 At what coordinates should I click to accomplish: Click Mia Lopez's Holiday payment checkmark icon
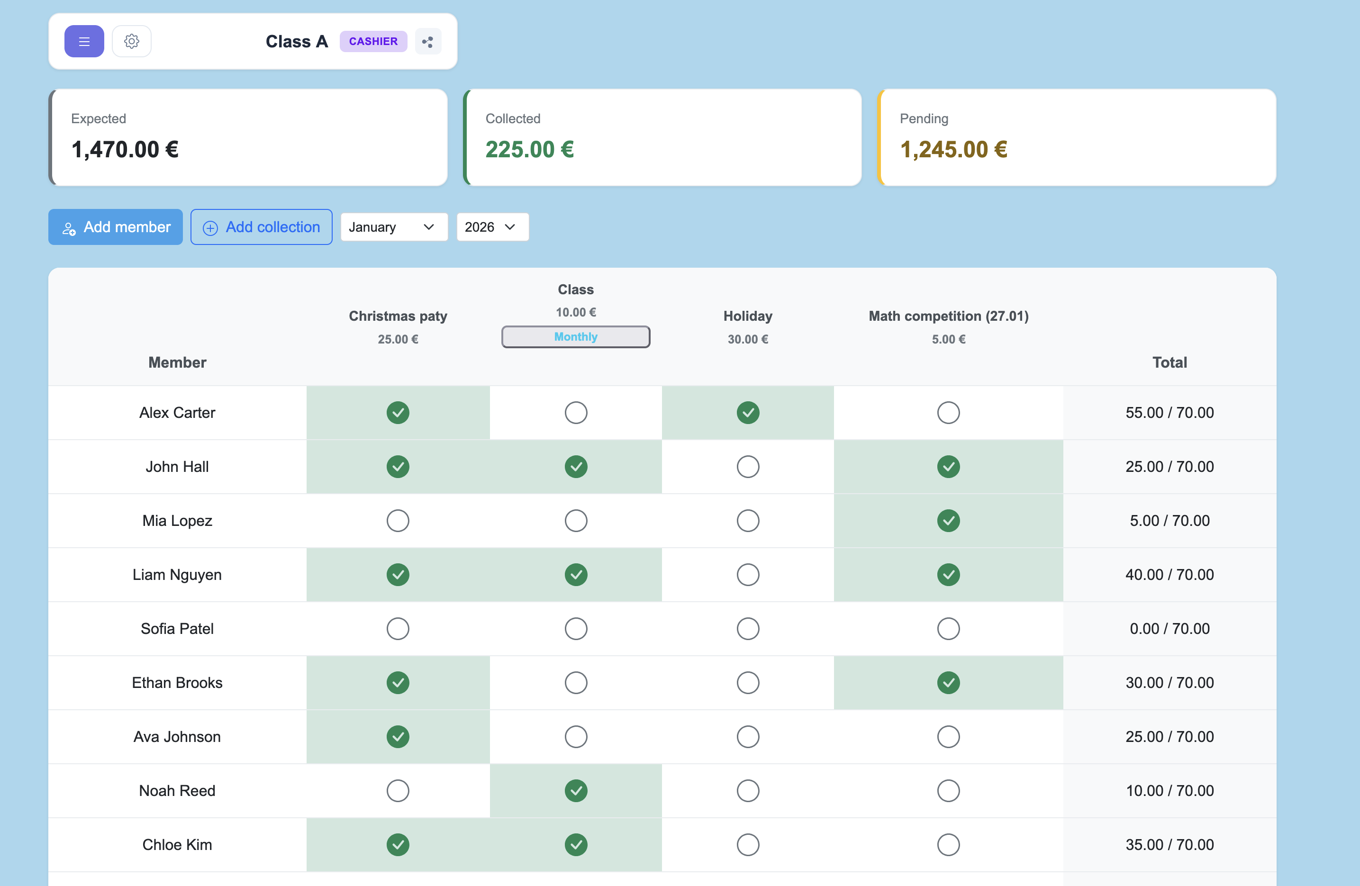click(x=747, y=520)
